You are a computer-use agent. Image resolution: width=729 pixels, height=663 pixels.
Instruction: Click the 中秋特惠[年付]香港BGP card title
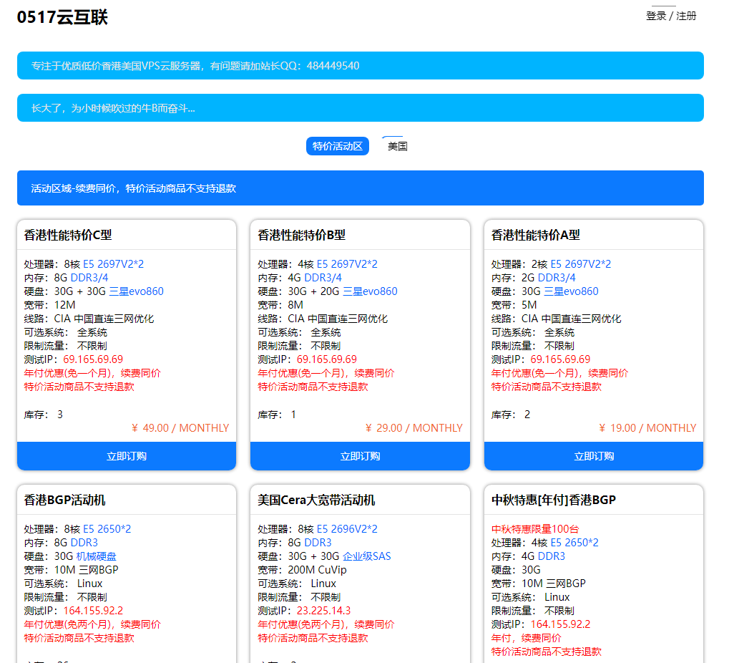tap(554, 500)
